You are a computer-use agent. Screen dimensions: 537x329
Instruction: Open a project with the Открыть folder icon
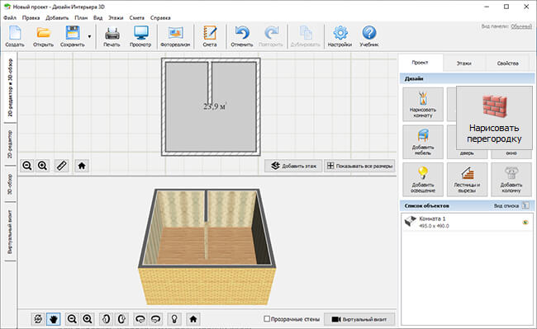(44, 36)
